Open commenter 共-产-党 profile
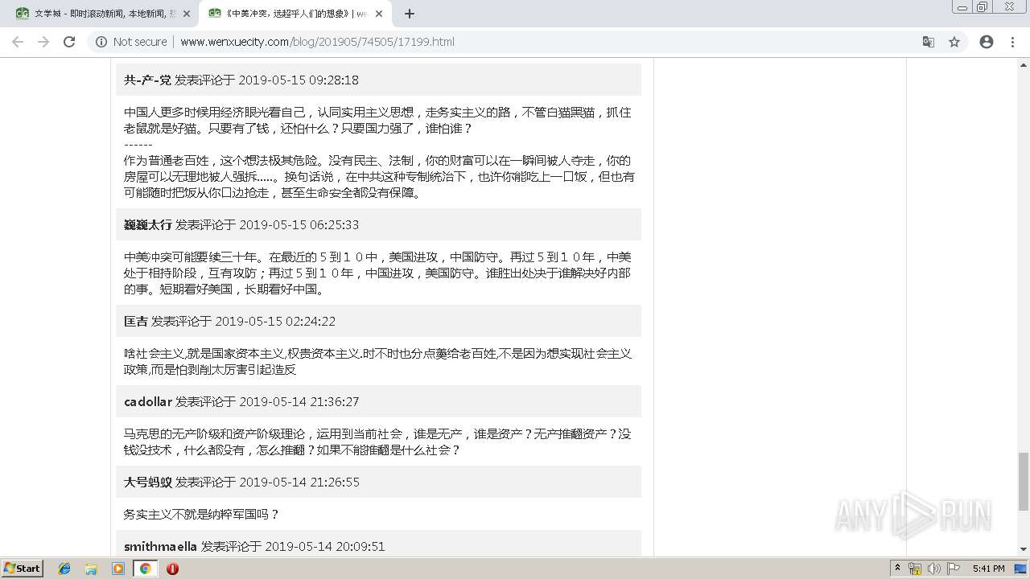1030x579 pixels. 147,80
